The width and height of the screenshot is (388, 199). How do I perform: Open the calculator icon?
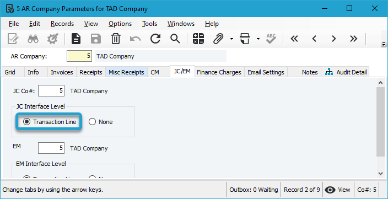(x=198, y=39)
